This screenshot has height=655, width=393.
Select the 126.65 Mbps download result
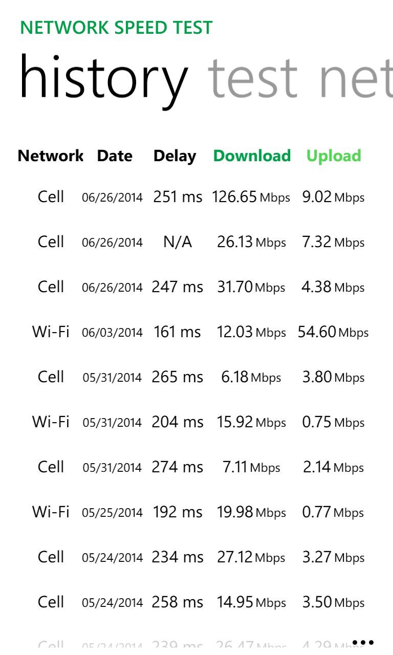[x=251, y=197]
